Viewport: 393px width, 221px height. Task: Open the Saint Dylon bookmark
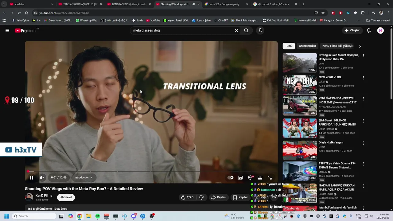point(20,21)
